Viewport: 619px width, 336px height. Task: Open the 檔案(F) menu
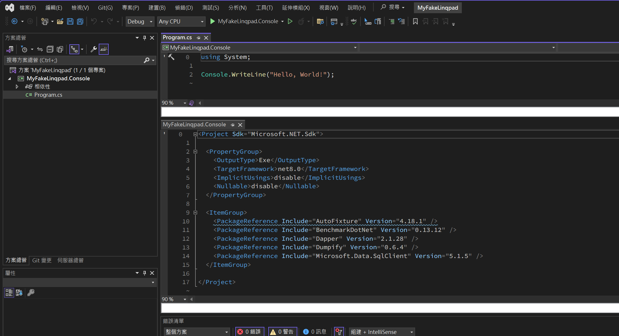tap(28, 8)
